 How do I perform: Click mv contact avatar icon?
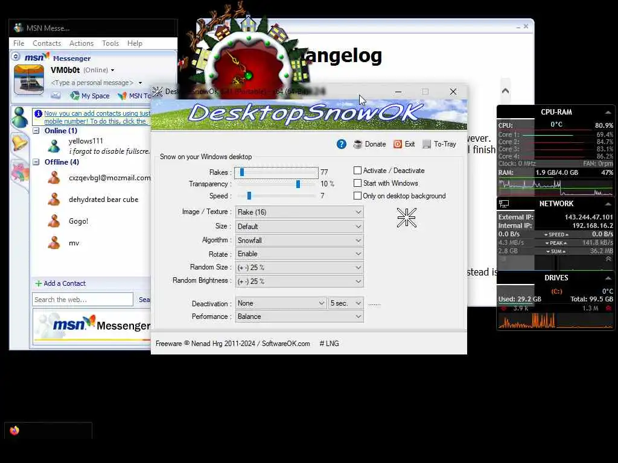coord(54,243)
